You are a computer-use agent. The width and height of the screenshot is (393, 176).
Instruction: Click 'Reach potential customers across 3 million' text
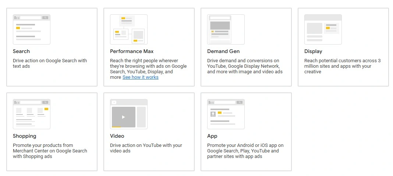pos(342,66)
